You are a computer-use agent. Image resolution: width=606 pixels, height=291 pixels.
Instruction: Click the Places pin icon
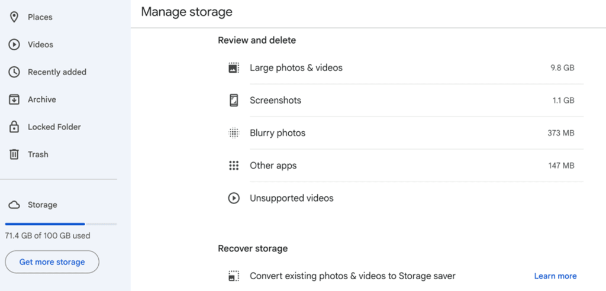[x=14, y=17]
